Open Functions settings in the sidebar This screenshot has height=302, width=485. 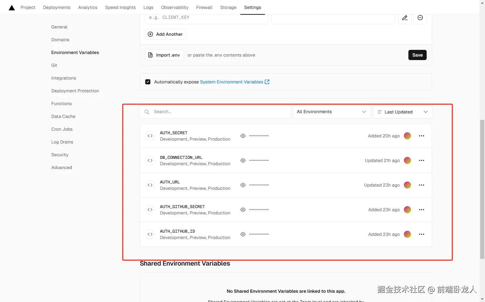coord(62,104)
